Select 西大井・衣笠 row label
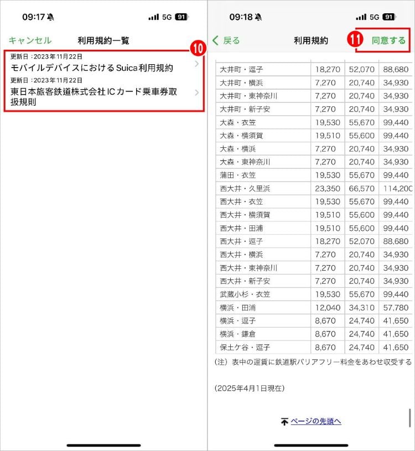 point(241,201)
